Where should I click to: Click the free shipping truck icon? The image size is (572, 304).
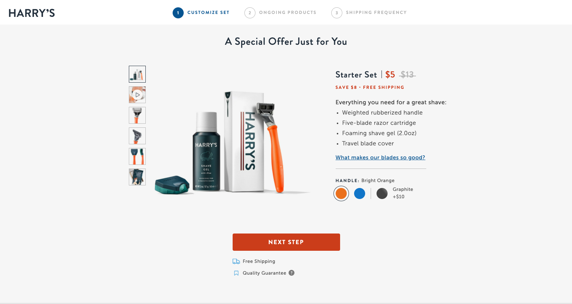(236, 261)
